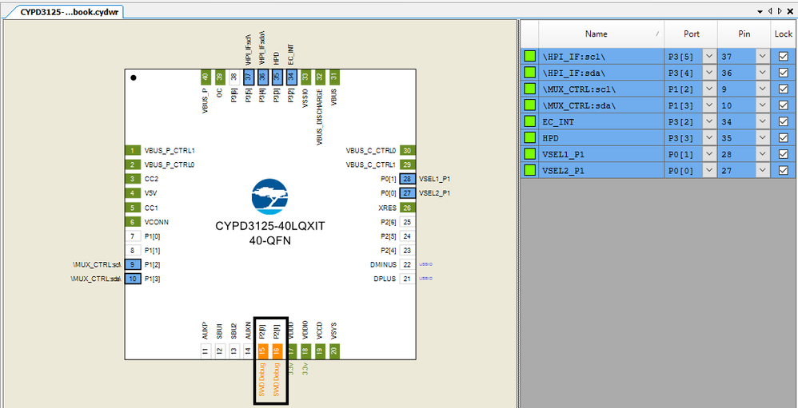Select pin 27 VSEL2_P1 on the chip
798x408 pixels.
408,193
